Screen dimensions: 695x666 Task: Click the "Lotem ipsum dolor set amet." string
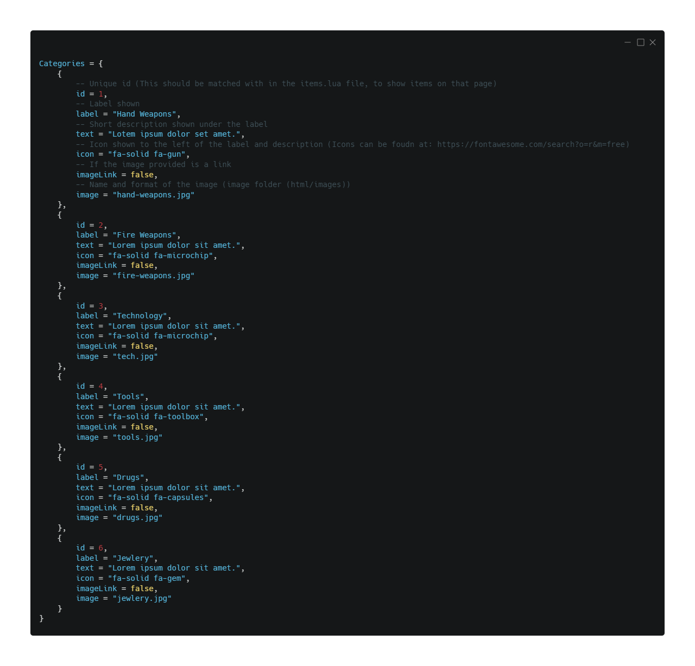pyautogui.click(x=174, y=134)
